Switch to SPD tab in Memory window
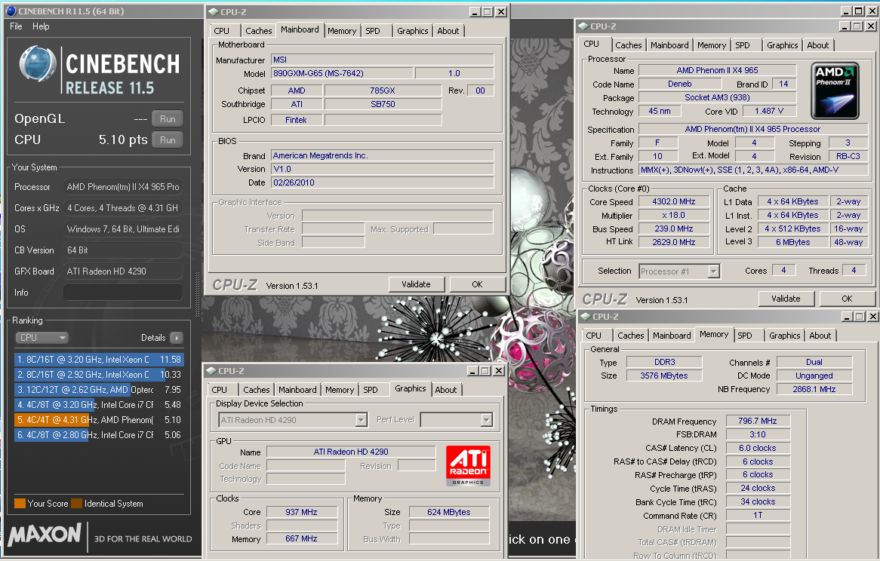This screenshot has width=880, height=561. coord(744,336)
